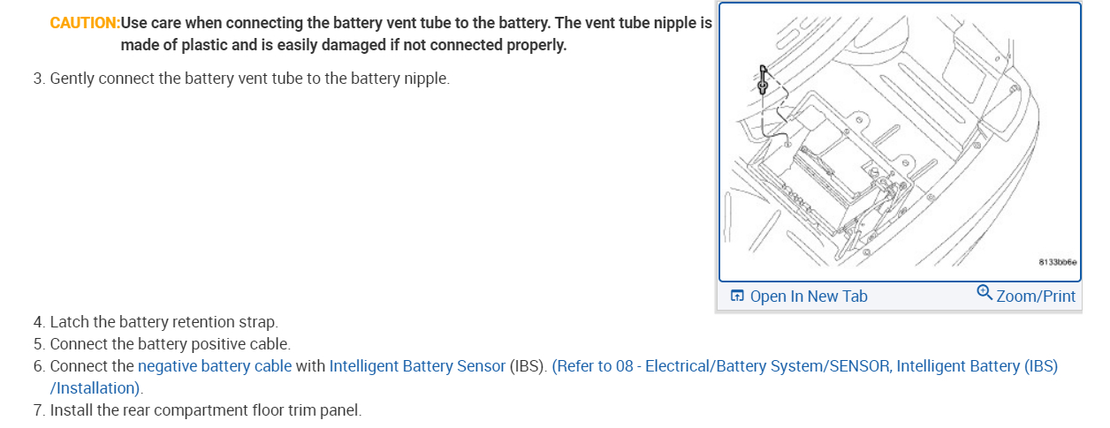
Task: Click the battery compartment diagram image
Action: pos(899,141)
